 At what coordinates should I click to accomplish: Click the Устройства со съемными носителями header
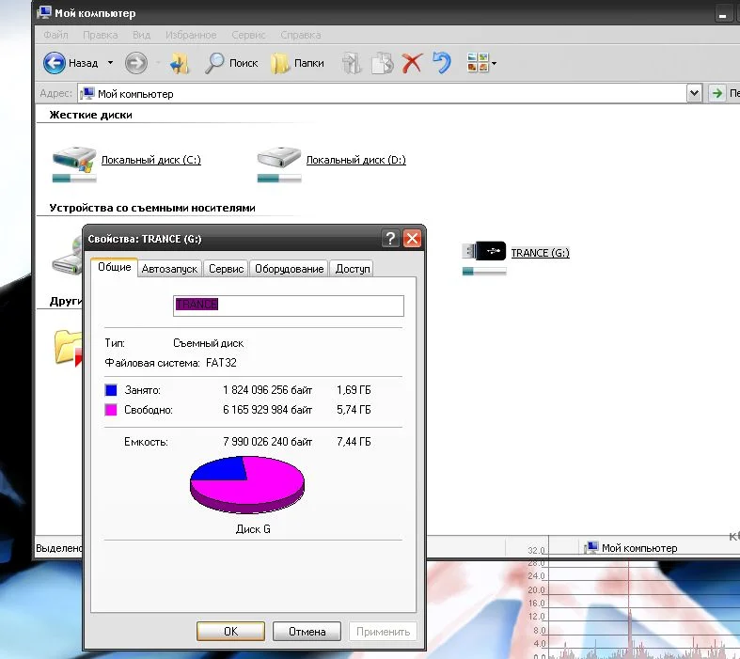(152, 208)
